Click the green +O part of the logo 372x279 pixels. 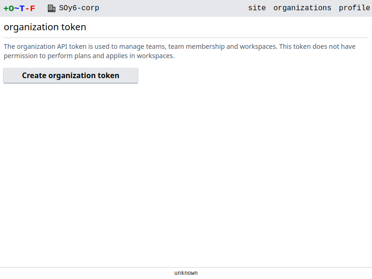(x=8, y=8)
